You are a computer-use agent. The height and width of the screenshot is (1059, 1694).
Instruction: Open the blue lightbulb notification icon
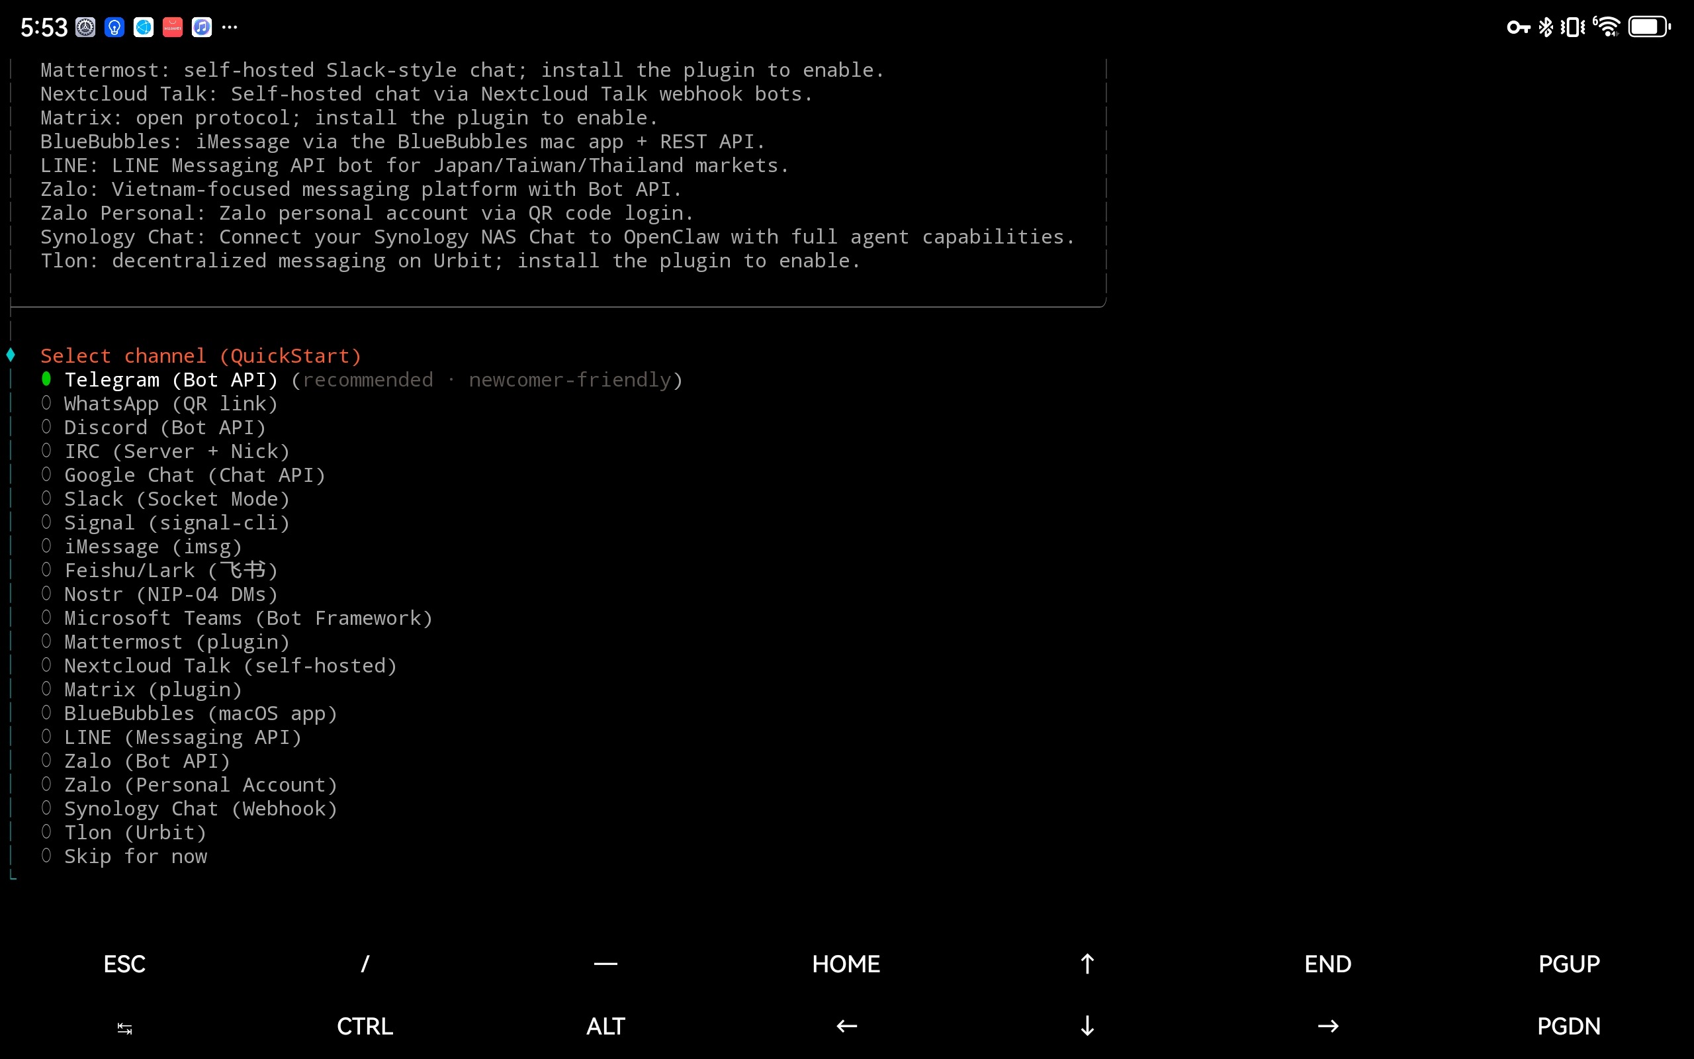(114, 27)
